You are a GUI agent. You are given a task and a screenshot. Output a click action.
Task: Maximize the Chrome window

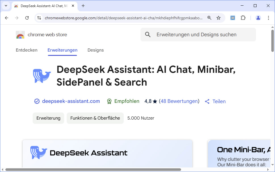pyautogui.click(x=255, y=6)
